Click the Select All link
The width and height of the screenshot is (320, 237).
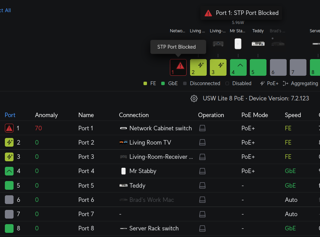coord(5,10)
